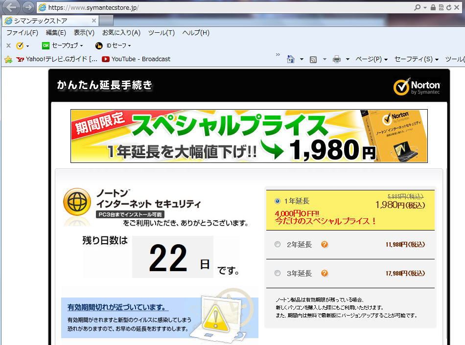
Task: Open the お気に入り(A) menu
Action: (121, 33)
